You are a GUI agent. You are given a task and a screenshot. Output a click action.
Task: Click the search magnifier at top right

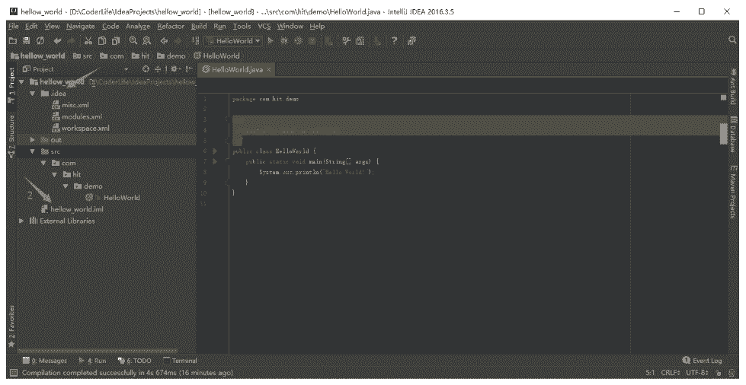pos(732,40)
